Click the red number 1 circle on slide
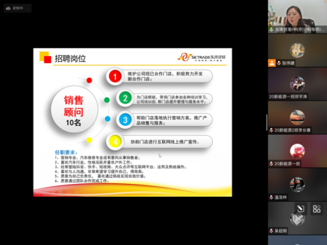 pyautogui.click(x=115, y=77)
